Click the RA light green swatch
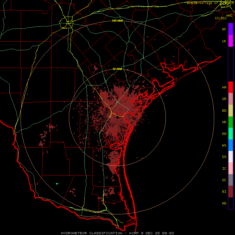Screen dimensions: 235x235 pyautogui.click(x=231, y=134)
